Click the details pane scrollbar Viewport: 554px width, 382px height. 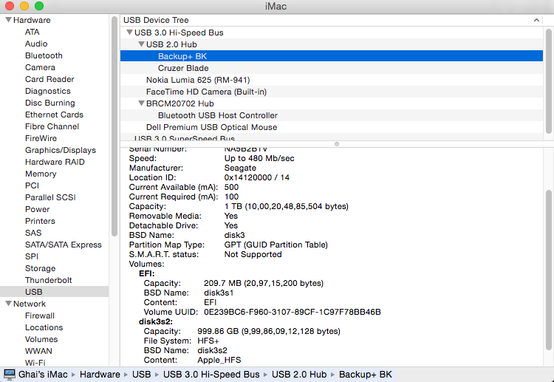click(548, 270)
